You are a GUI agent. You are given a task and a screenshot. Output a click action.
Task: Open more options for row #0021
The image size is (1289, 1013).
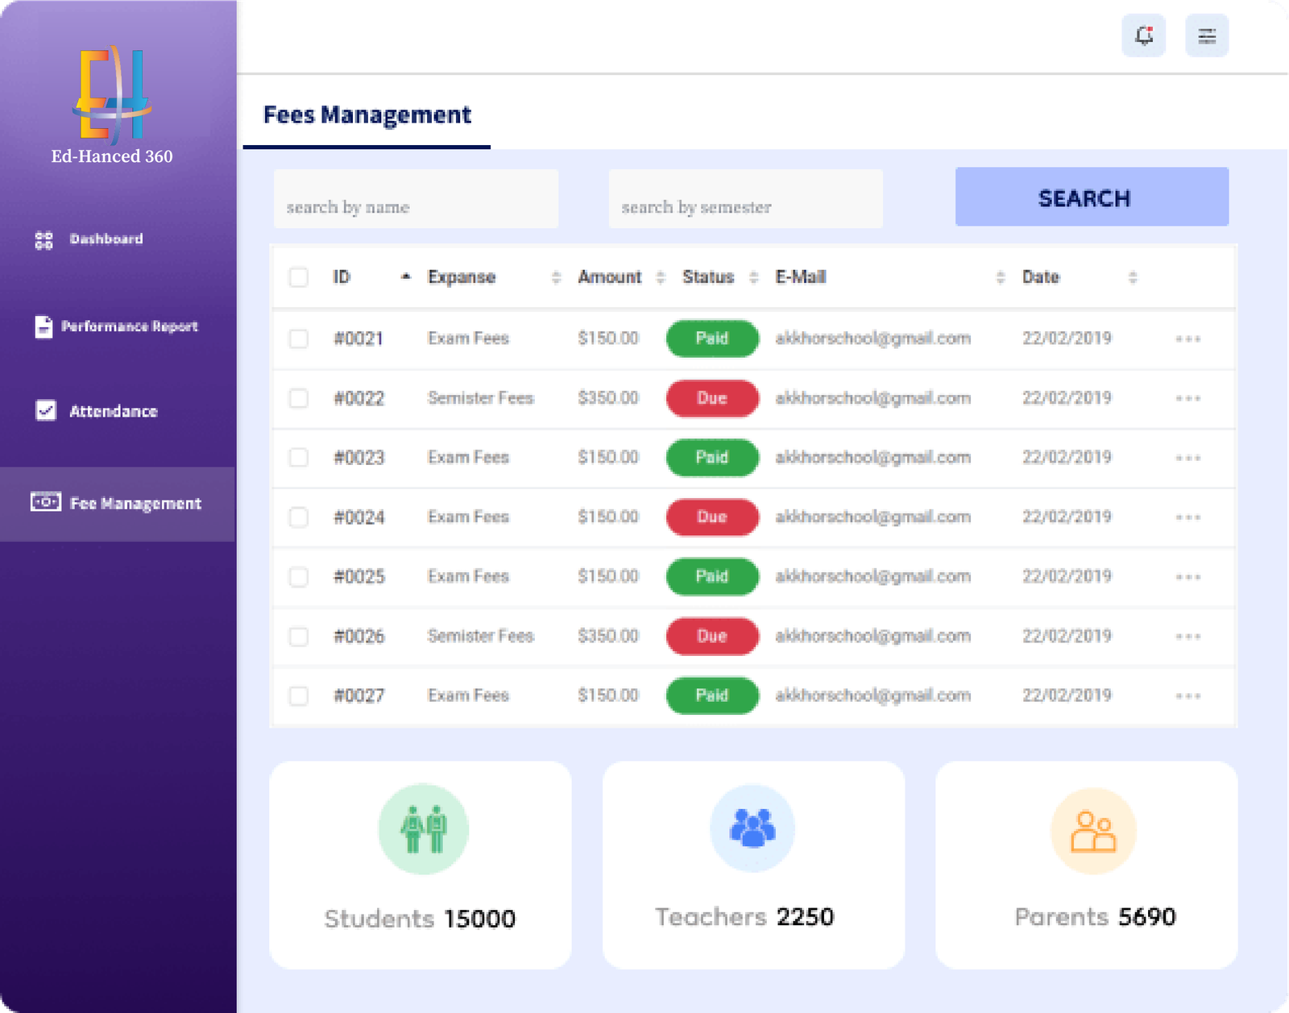point(1187,338)
